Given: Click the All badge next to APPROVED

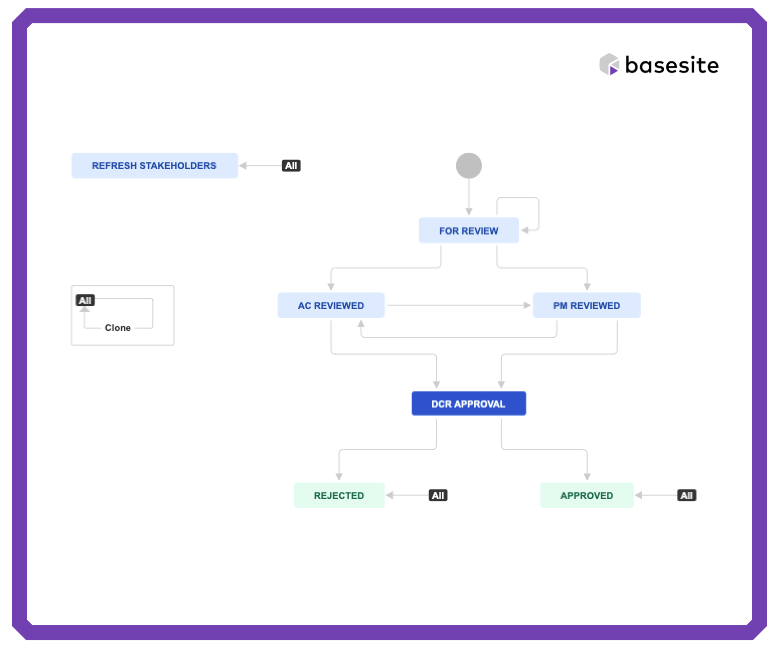Looking at the screenshot, I should pos(686,496).
